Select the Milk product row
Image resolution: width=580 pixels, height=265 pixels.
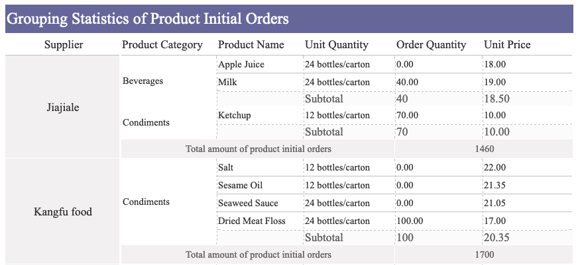394,82
